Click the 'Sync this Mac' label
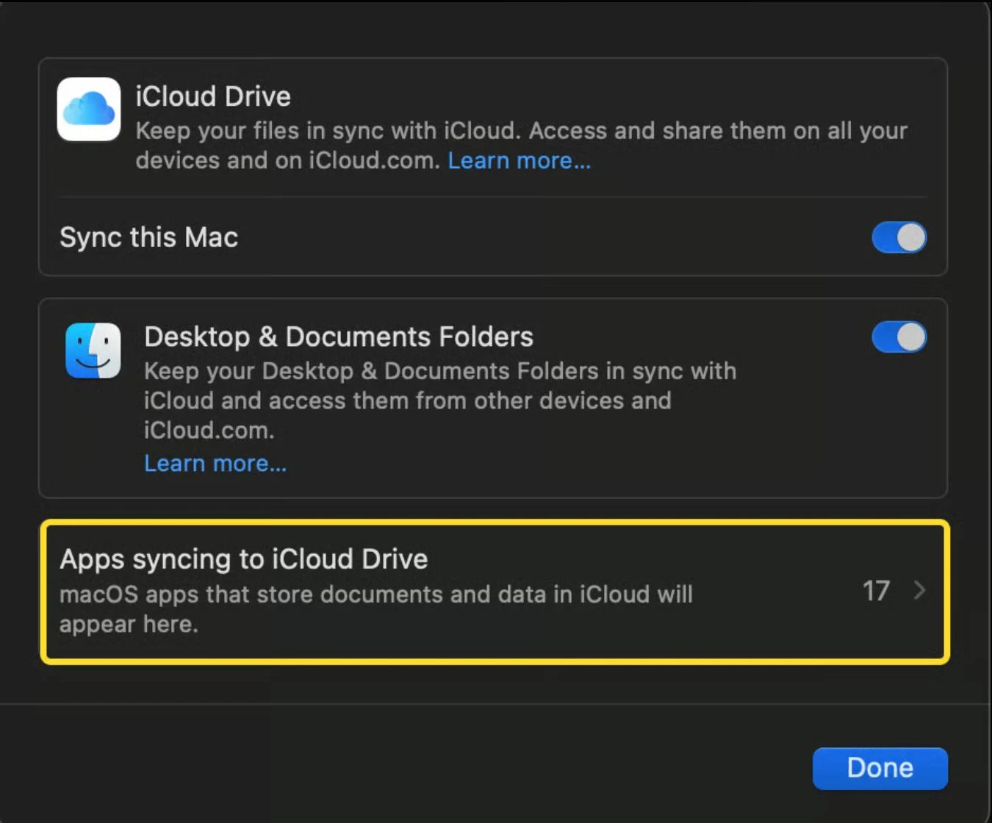 [149, 237]
